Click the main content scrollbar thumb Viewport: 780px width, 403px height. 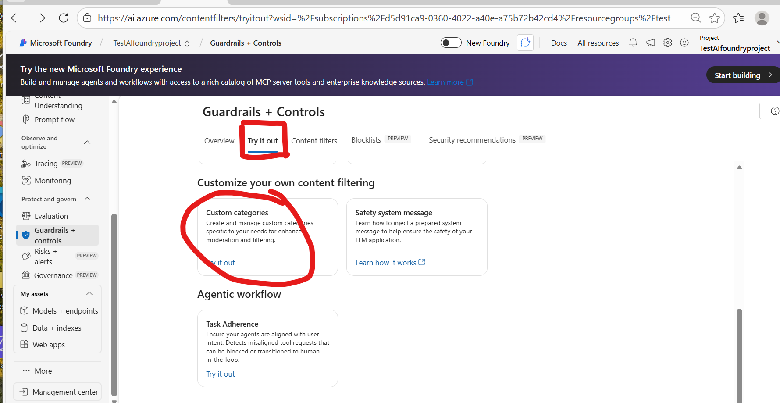point(739,355)
